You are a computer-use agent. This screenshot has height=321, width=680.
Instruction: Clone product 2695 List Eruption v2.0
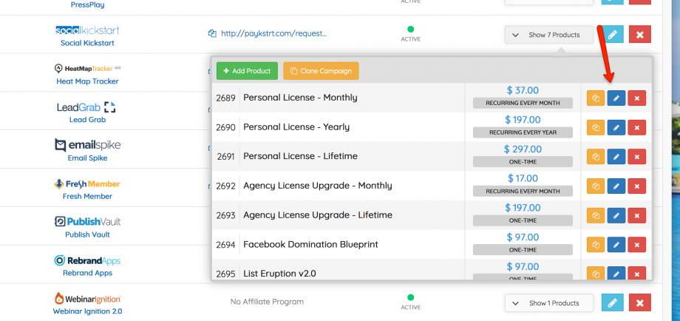pos(596,273)
